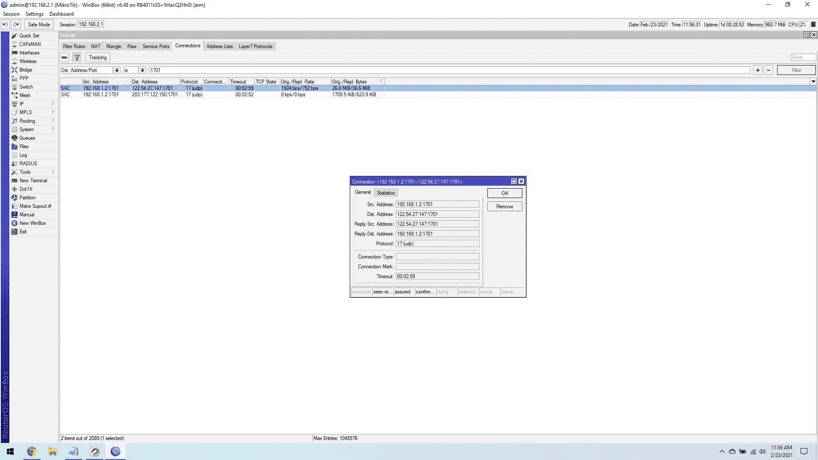
Task: Open File Explorer from taskbar
Action: 52,451
